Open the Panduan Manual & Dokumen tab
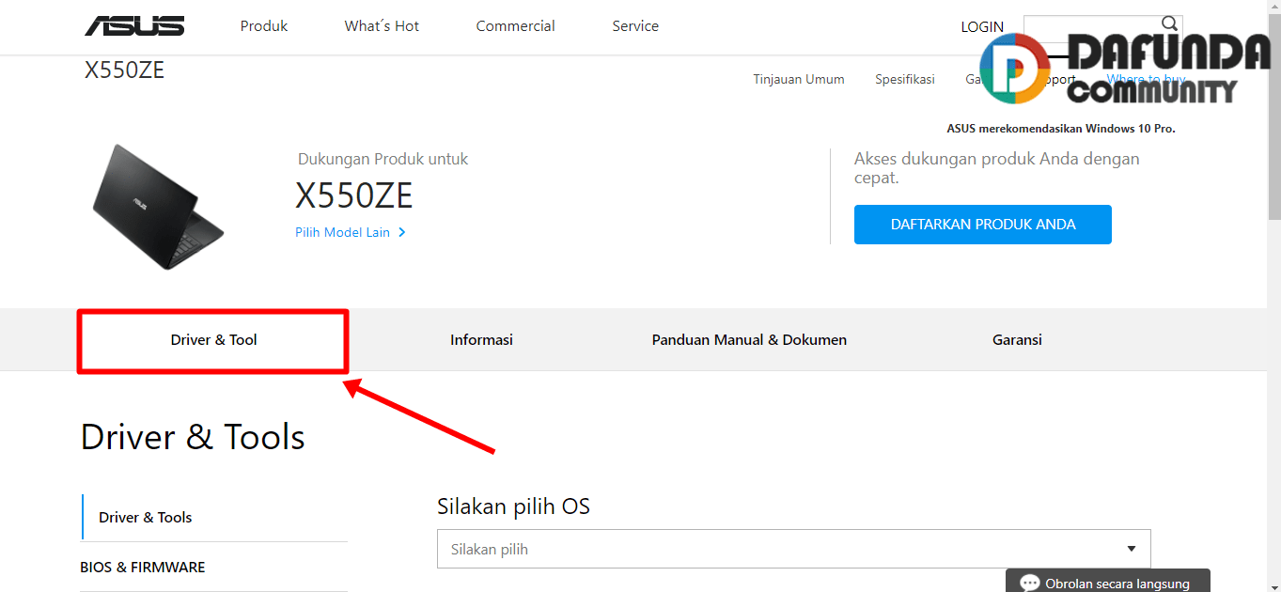Viewport: 1281px width, 592px height. (749, 340)
